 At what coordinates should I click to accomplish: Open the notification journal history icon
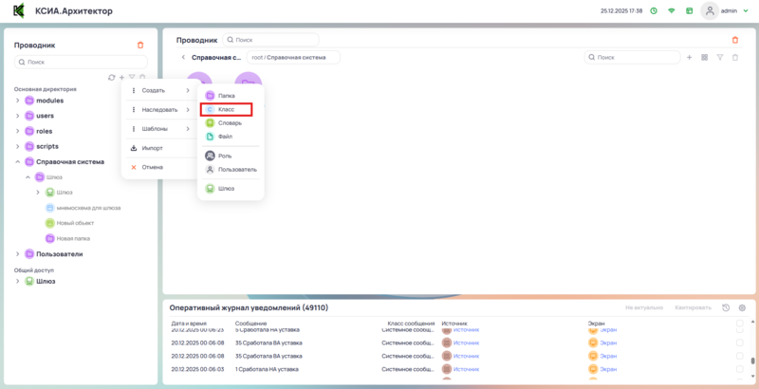(726, 308)
